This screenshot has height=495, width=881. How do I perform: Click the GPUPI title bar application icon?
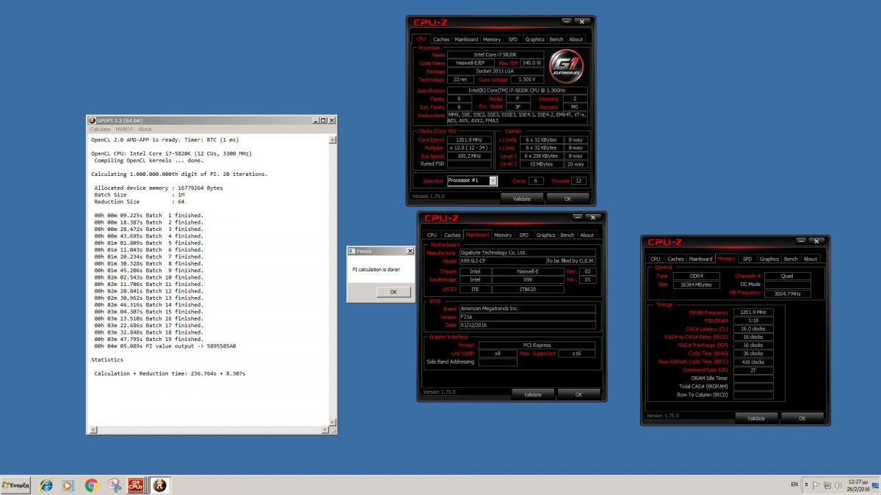(92, 120)
